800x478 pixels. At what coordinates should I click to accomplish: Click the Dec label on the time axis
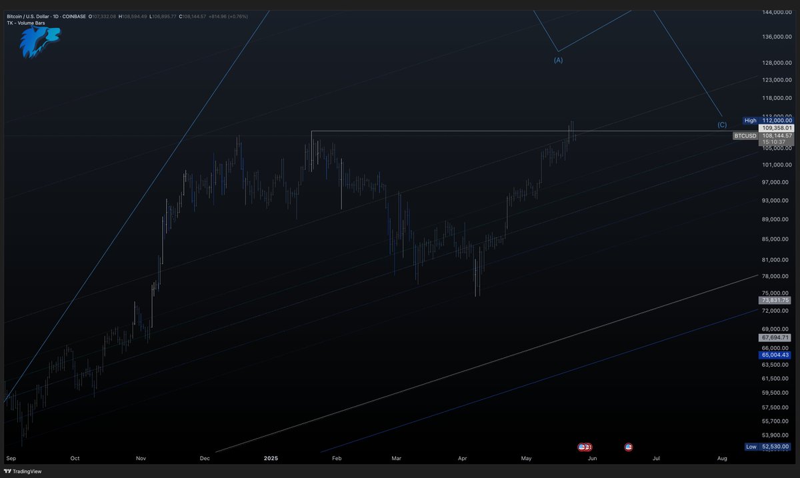pyautogui.click(x=205, y=459)
